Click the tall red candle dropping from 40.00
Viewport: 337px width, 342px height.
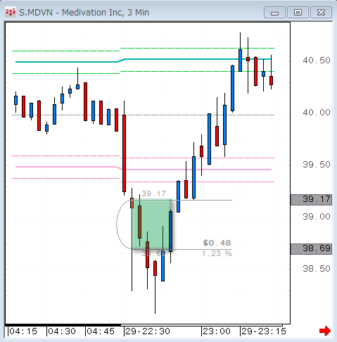tap(125, 153)
